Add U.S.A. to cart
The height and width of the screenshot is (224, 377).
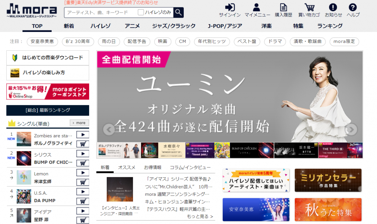click(83, 201)
